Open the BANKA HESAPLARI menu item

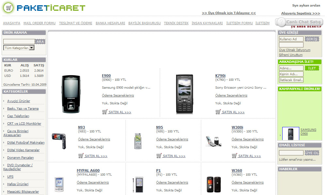(110, 23)
